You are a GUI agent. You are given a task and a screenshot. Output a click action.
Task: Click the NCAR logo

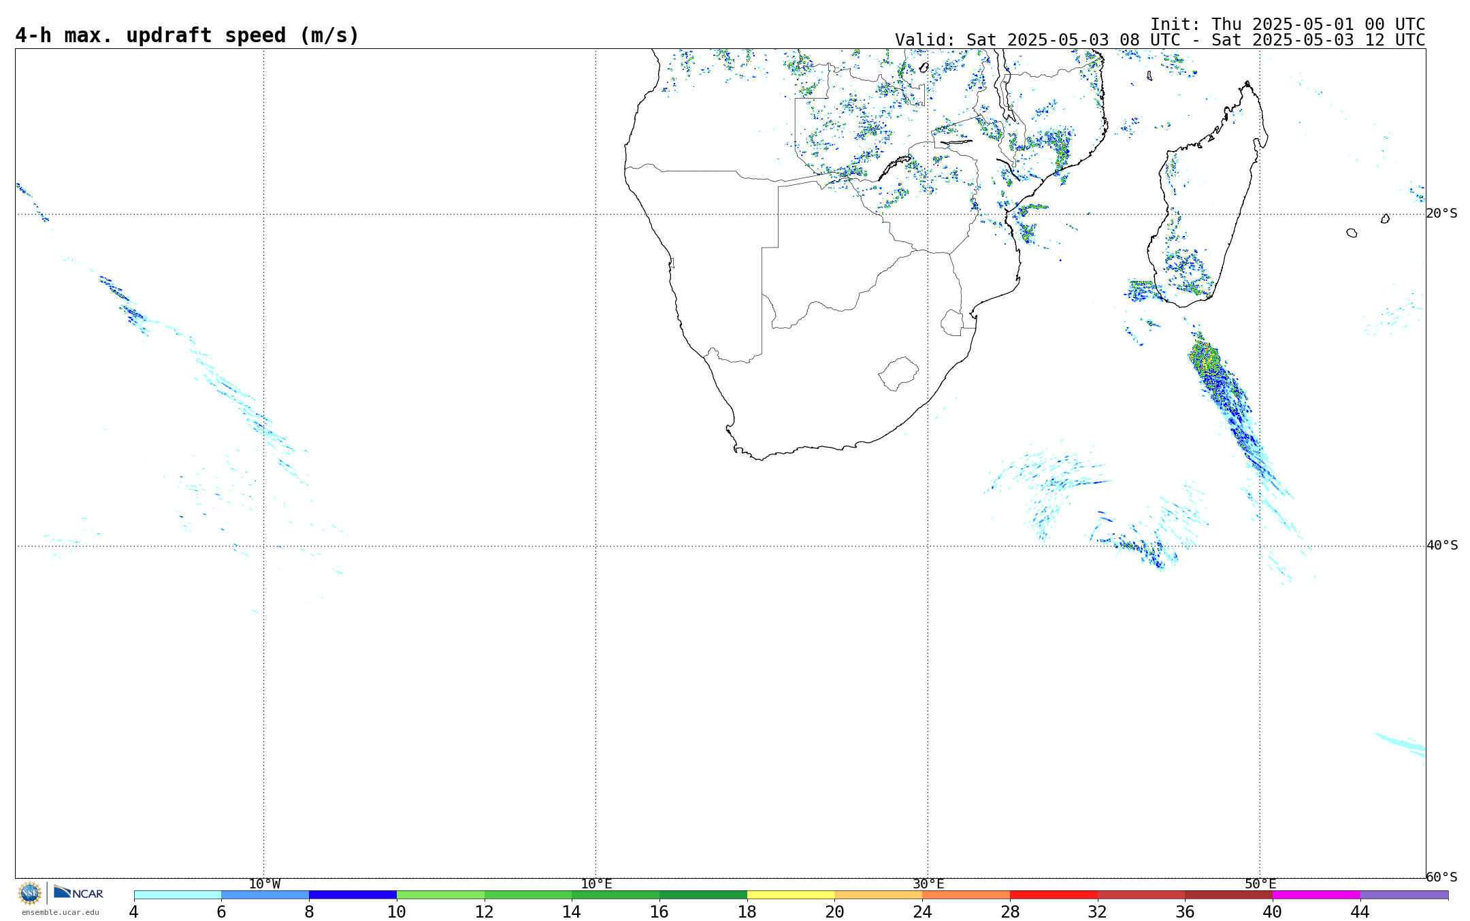(78, 892)
